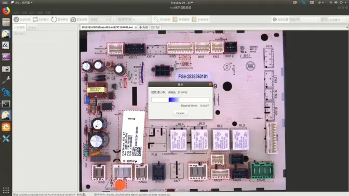Expand the tab list arrow at the tab bar's right end
Viewport: 349px width, 196px height.
pos(347,27)
